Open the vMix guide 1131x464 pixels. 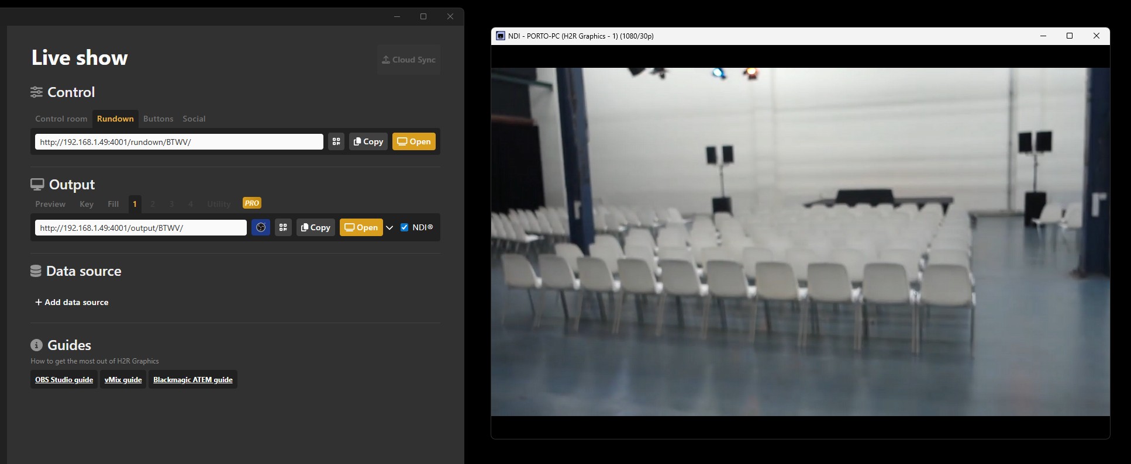[x=123, y=380]
